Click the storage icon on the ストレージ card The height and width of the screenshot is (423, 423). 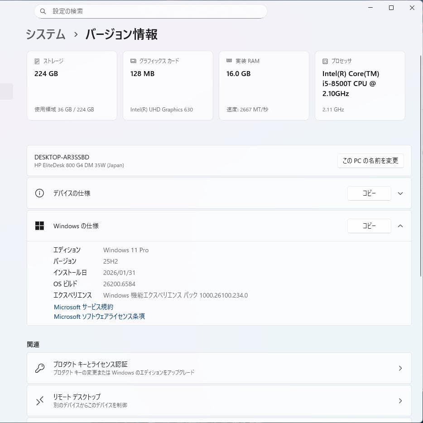tap(38, 61)
